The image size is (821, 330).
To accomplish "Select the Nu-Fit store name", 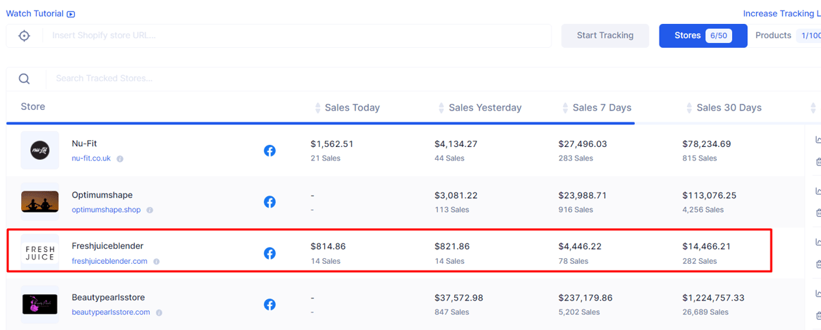I will pos(85,143).
